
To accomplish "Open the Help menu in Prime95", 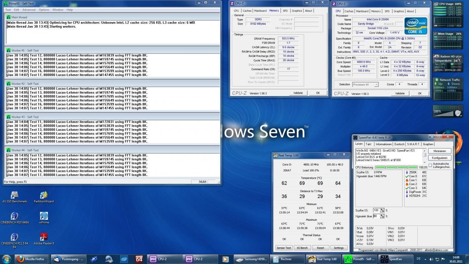I will click(69, 10).
